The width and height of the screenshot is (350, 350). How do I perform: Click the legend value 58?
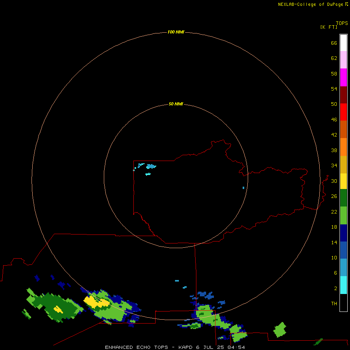[x=334, y=73]
